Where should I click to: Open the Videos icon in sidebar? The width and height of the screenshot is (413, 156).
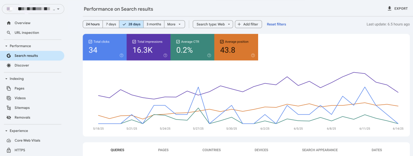click(x=9, y=98)
